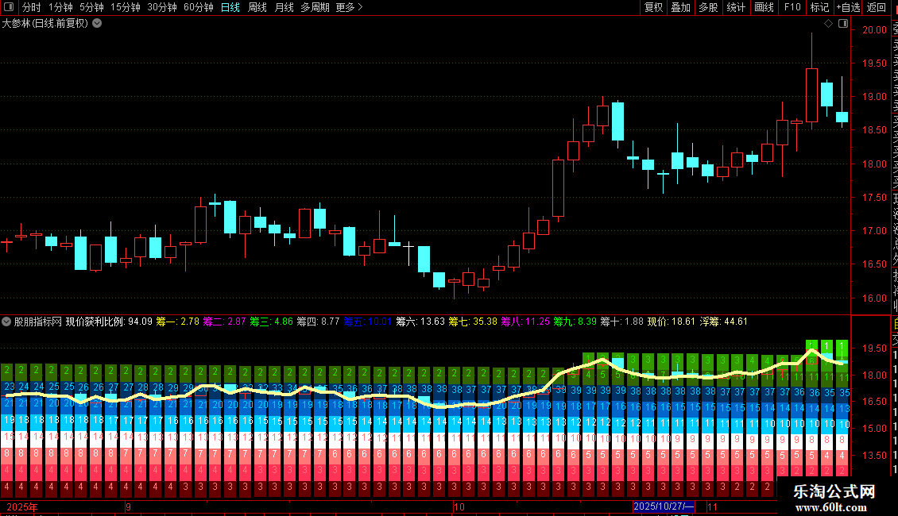Click the 20.00 price axis label
The image size is (898, 516).
[874, 29]
